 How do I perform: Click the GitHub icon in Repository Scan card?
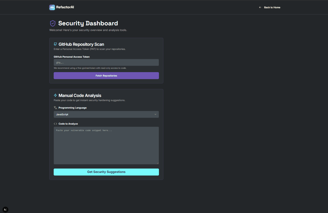(55, 44)
